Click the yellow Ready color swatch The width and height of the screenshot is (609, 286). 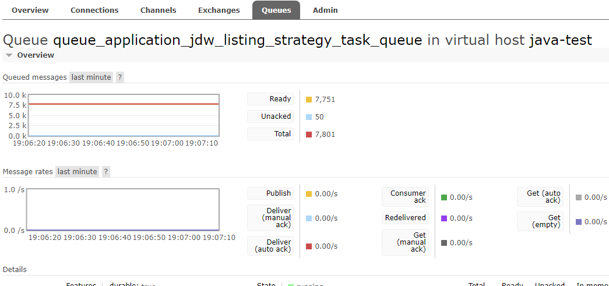click(x=309, y=100)
